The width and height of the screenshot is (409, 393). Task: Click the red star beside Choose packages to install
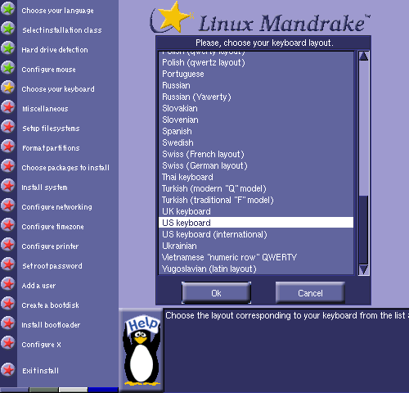(x=8, y=166)
